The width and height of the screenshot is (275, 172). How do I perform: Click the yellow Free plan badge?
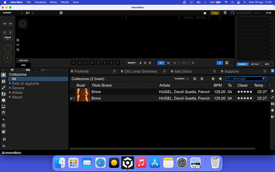click(215, 13)
